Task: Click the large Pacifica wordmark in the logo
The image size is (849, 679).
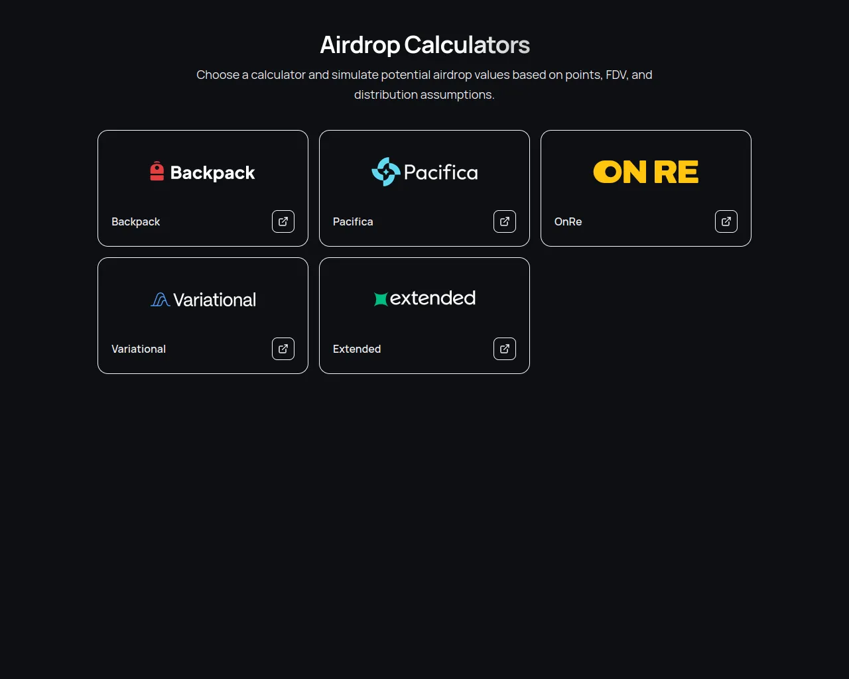Action: pos(440,172)
